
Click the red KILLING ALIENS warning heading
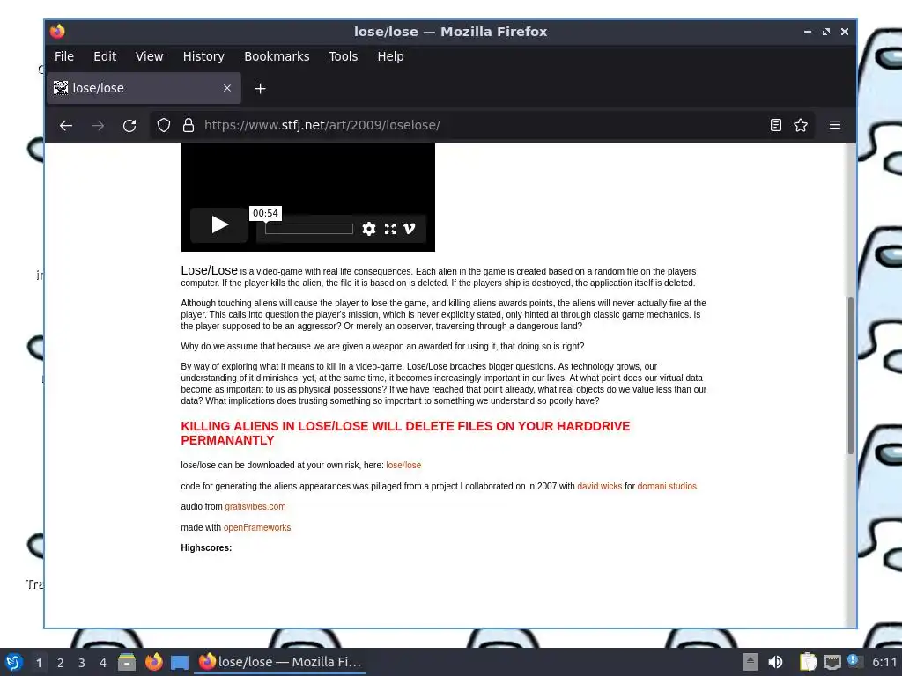(405, 433)
